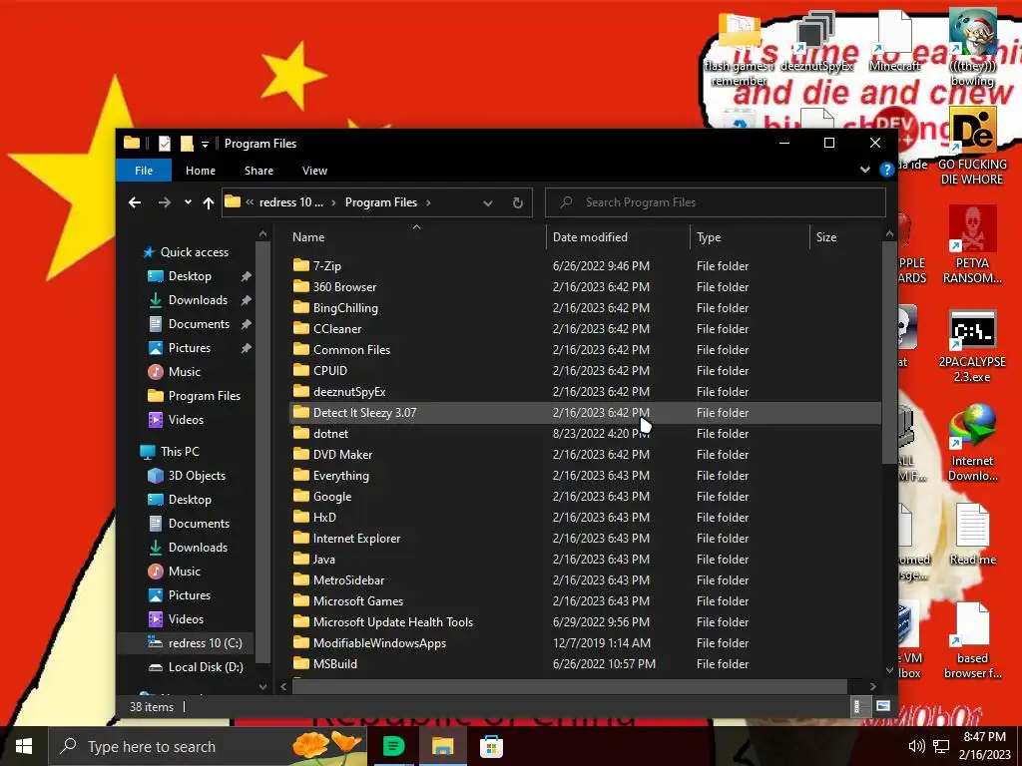Select the BingChilling folder

point(345,308)
